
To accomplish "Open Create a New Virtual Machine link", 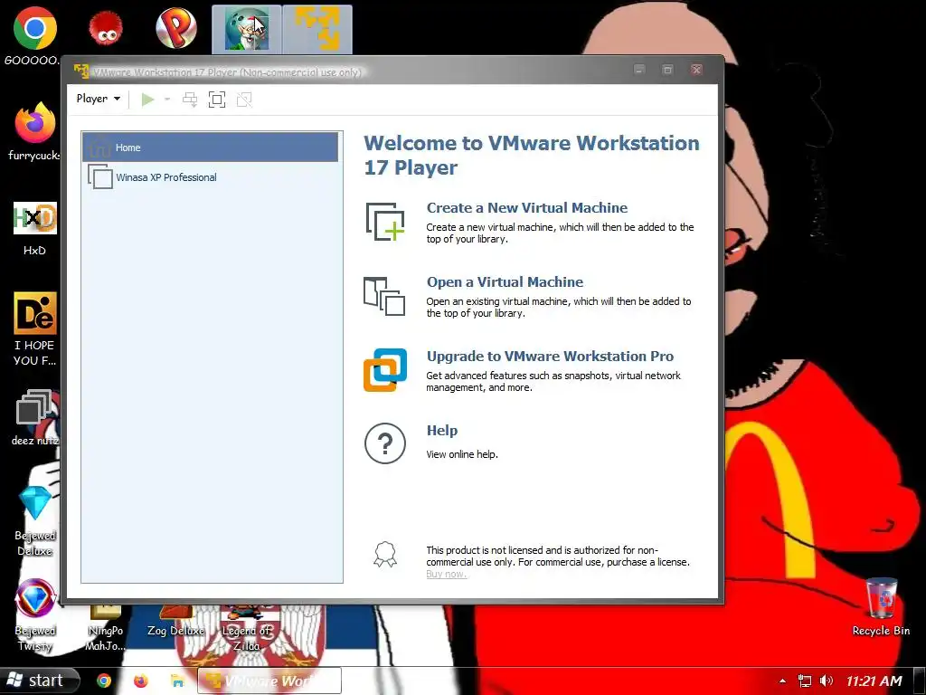I will coord(527,207).
